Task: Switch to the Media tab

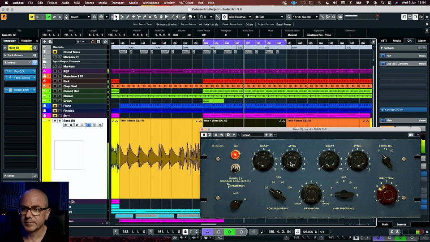Action: (396, 41)
